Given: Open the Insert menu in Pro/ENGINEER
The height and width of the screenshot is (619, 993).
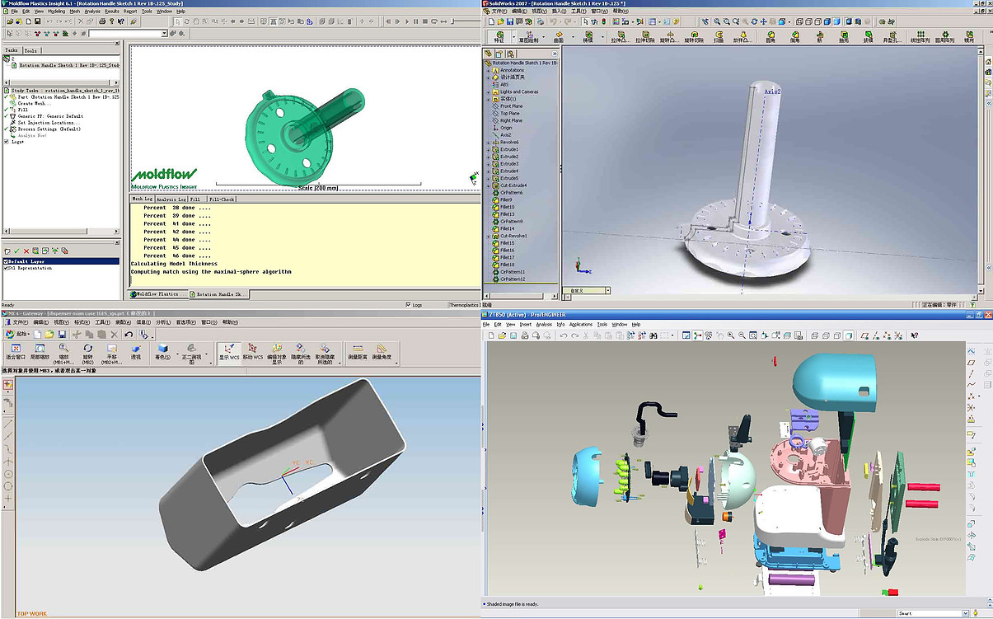Looking at the screenshot, I should pos(526,324).
